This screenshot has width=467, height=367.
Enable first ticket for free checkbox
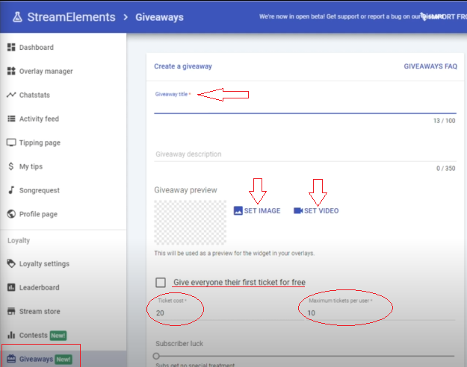(x=161, y=282)
